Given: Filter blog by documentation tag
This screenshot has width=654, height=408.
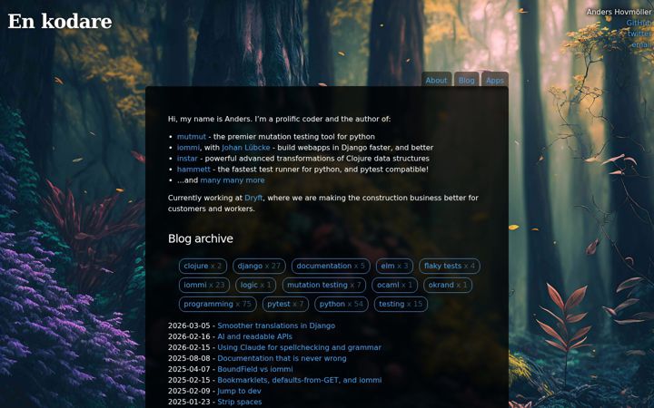Looking at the screenshot, I should 331,266.
